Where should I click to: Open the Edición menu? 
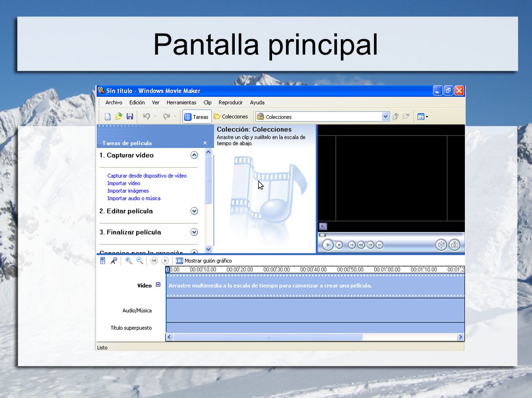click(x=137, y=102)
